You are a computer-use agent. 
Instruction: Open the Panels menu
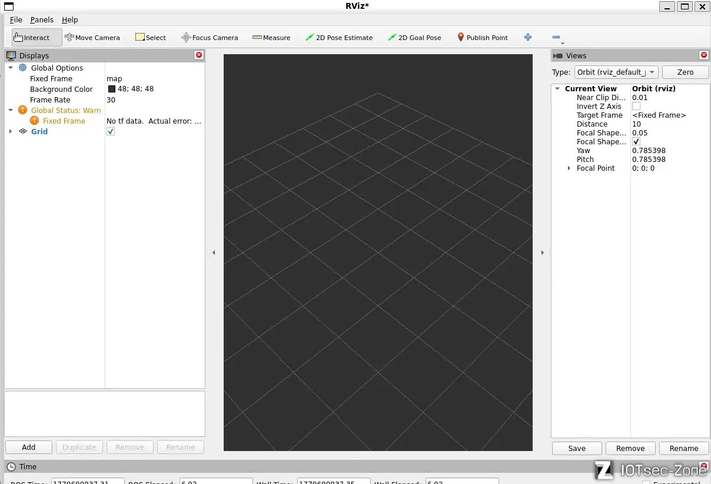[x=42, y=19]
